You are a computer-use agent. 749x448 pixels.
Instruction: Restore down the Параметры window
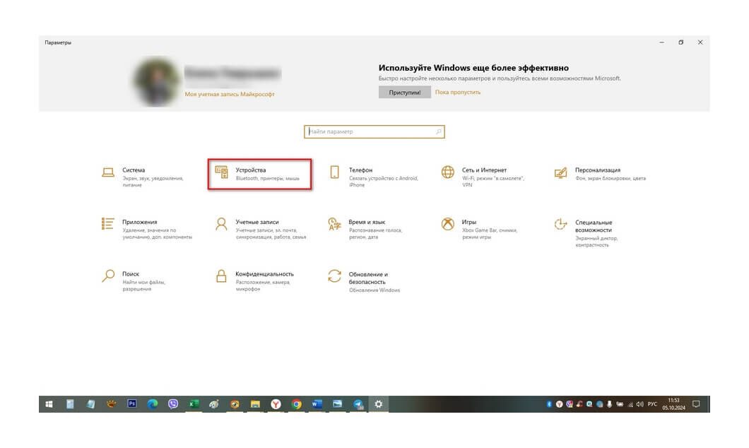tap(680, 42)
